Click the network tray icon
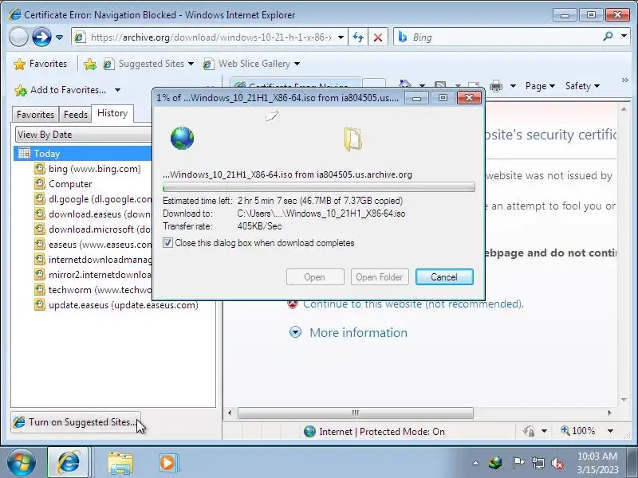The width and height of the screenshot is (638, 478). tap(538, 463)
